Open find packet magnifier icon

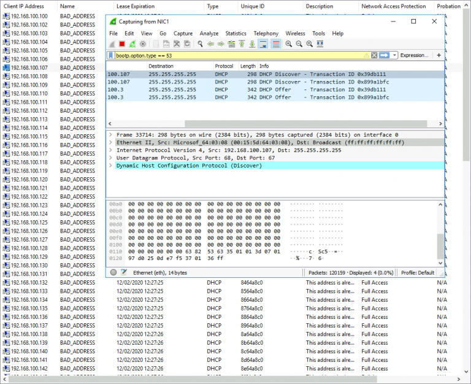coord(200,44)
